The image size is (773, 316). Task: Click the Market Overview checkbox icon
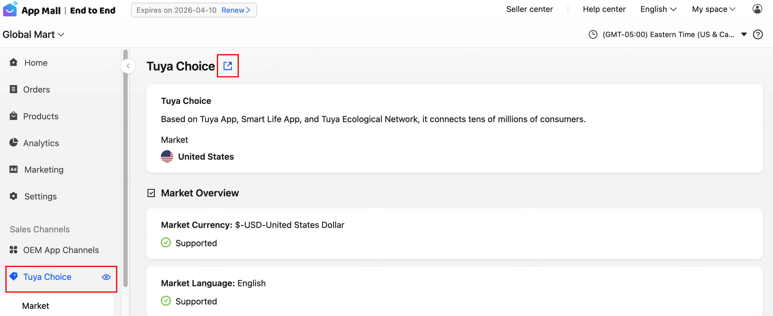click(x=151, y=193)
